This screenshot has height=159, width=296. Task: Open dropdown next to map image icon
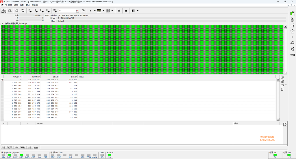click(x=103, y=11)
